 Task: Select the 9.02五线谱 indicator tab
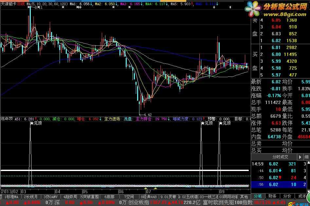(x=188, y=197)
